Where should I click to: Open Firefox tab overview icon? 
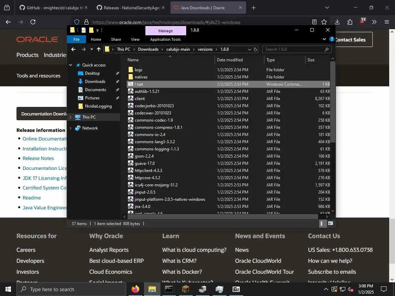(x=7, y=8)
